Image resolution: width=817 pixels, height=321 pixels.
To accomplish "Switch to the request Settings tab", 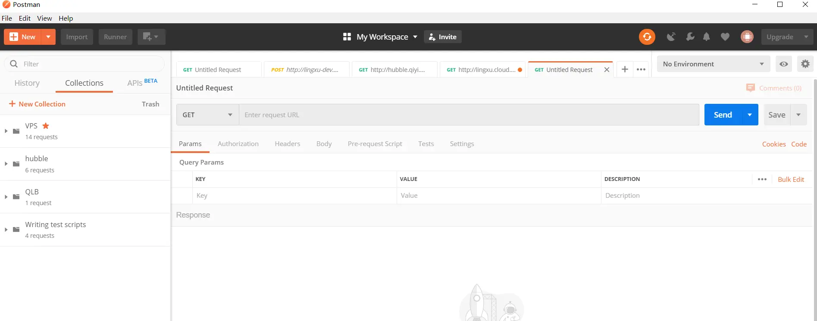I will click(462, 144).
